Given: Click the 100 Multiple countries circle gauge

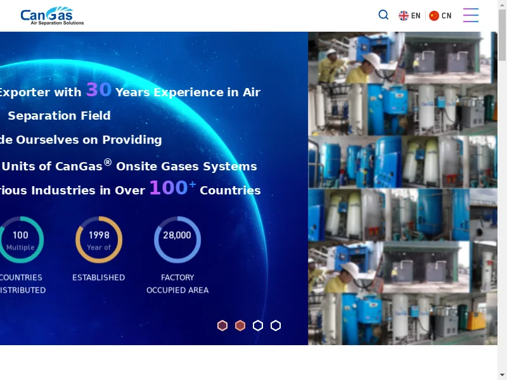Looking at the screenshot, I should (20, 240).
